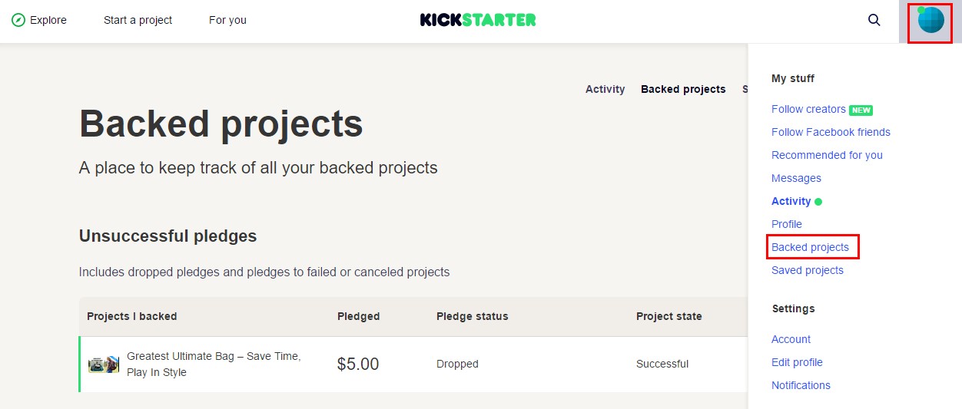Open Follow creators link

[808, 109]
